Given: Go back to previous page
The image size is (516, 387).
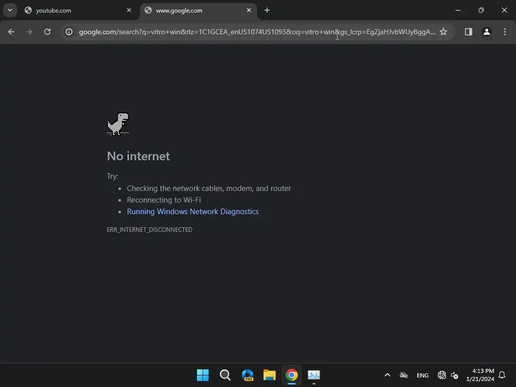Looking at the screenshot, I should point(11,32).
